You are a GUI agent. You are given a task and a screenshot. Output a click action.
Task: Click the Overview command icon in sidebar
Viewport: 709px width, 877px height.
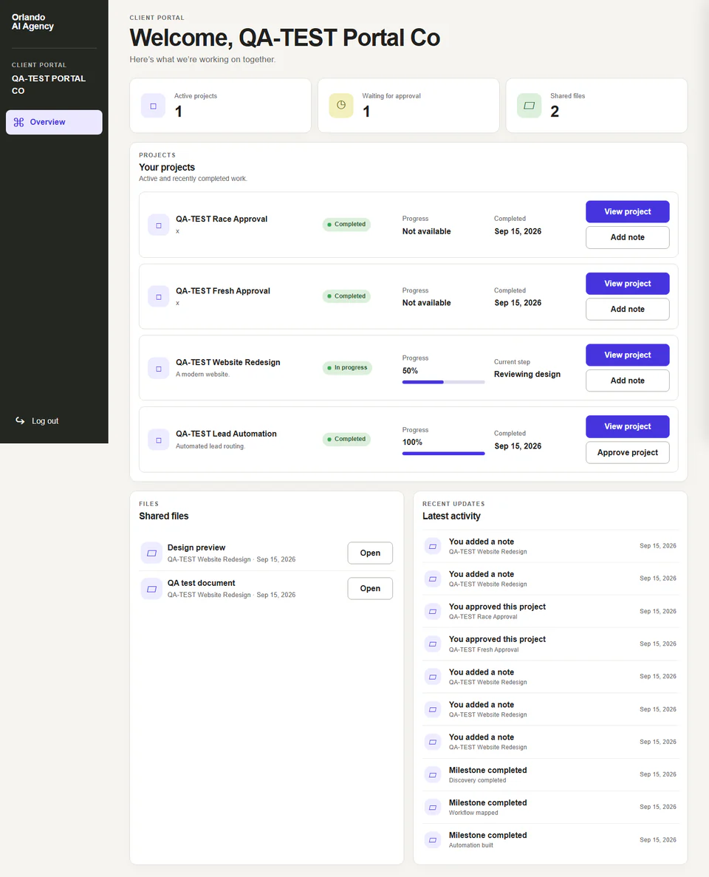19,122
